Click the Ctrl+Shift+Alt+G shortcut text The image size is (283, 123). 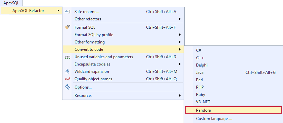click(261, 73)
